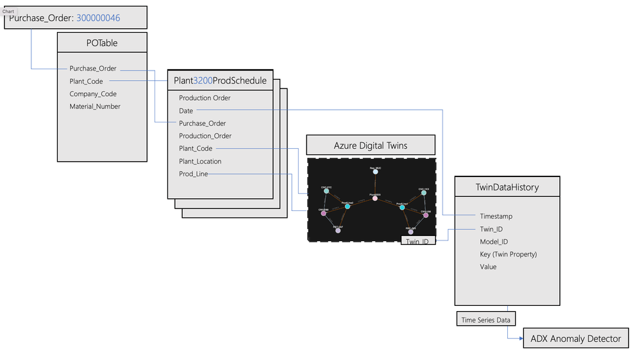This screenshot has width=633, height=354.
Task: Select the left cyan ProdLine node
Action: pos(347,206)
